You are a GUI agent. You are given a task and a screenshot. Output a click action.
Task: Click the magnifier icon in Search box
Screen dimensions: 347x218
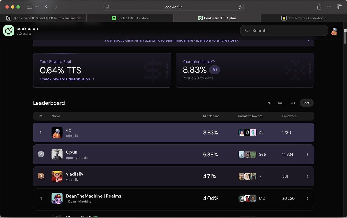coord(247,31)
